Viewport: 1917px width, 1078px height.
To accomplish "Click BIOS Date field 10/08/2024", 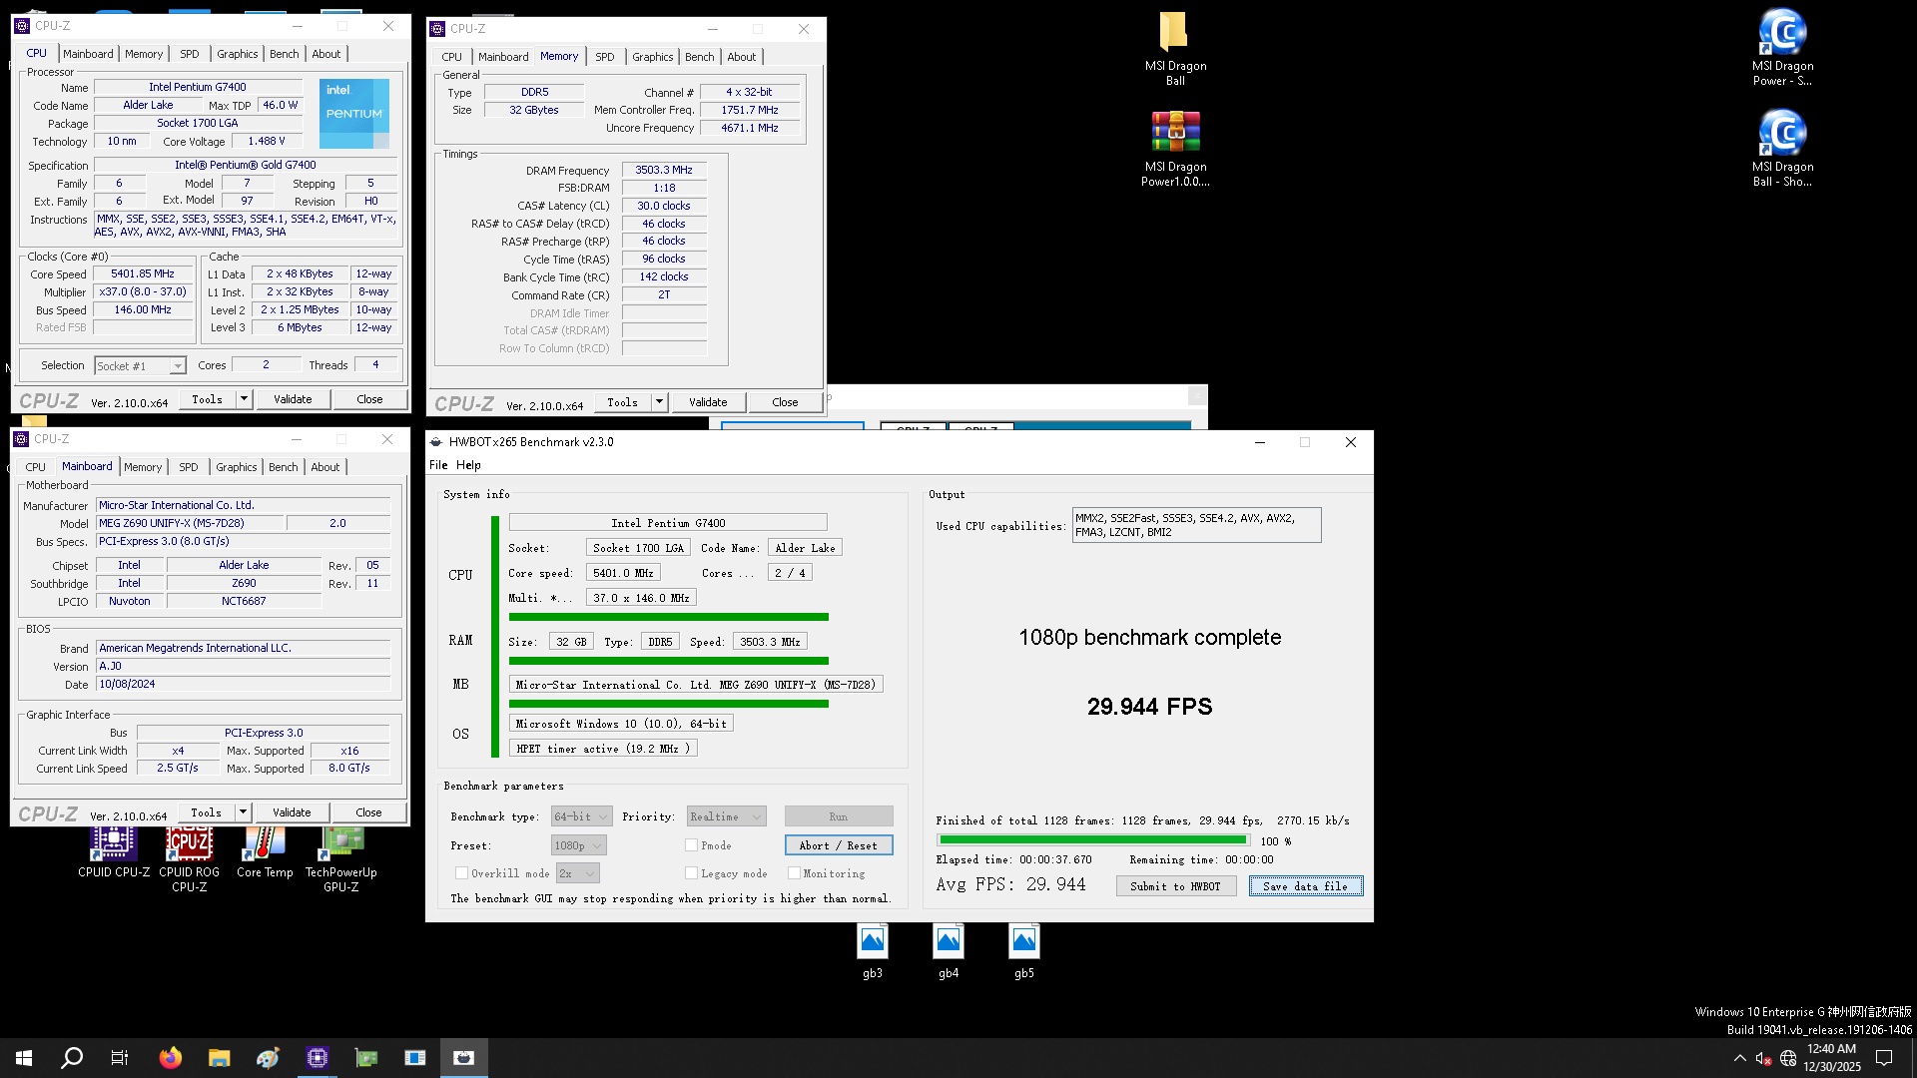I will pos(243,685).
